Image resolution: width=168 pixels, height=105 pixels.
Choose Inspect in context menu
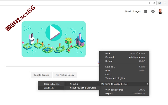124,93
